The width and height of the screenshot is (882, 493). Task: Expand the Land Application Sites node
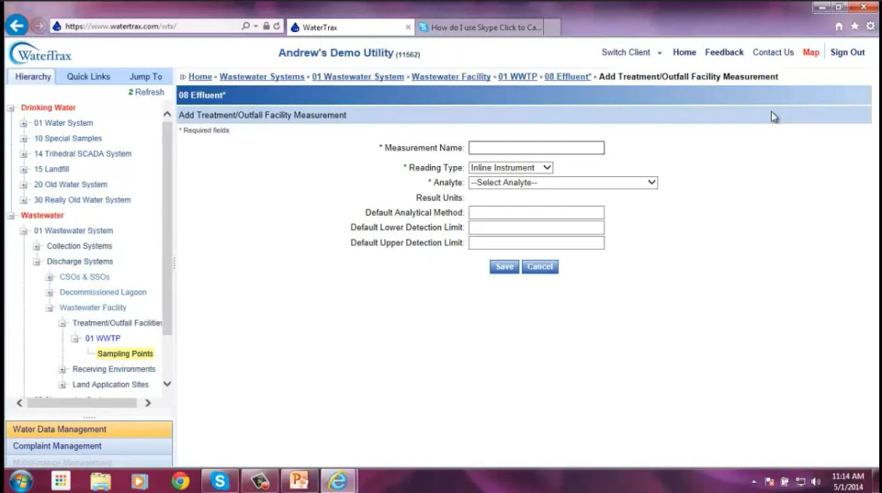point(62,385)
